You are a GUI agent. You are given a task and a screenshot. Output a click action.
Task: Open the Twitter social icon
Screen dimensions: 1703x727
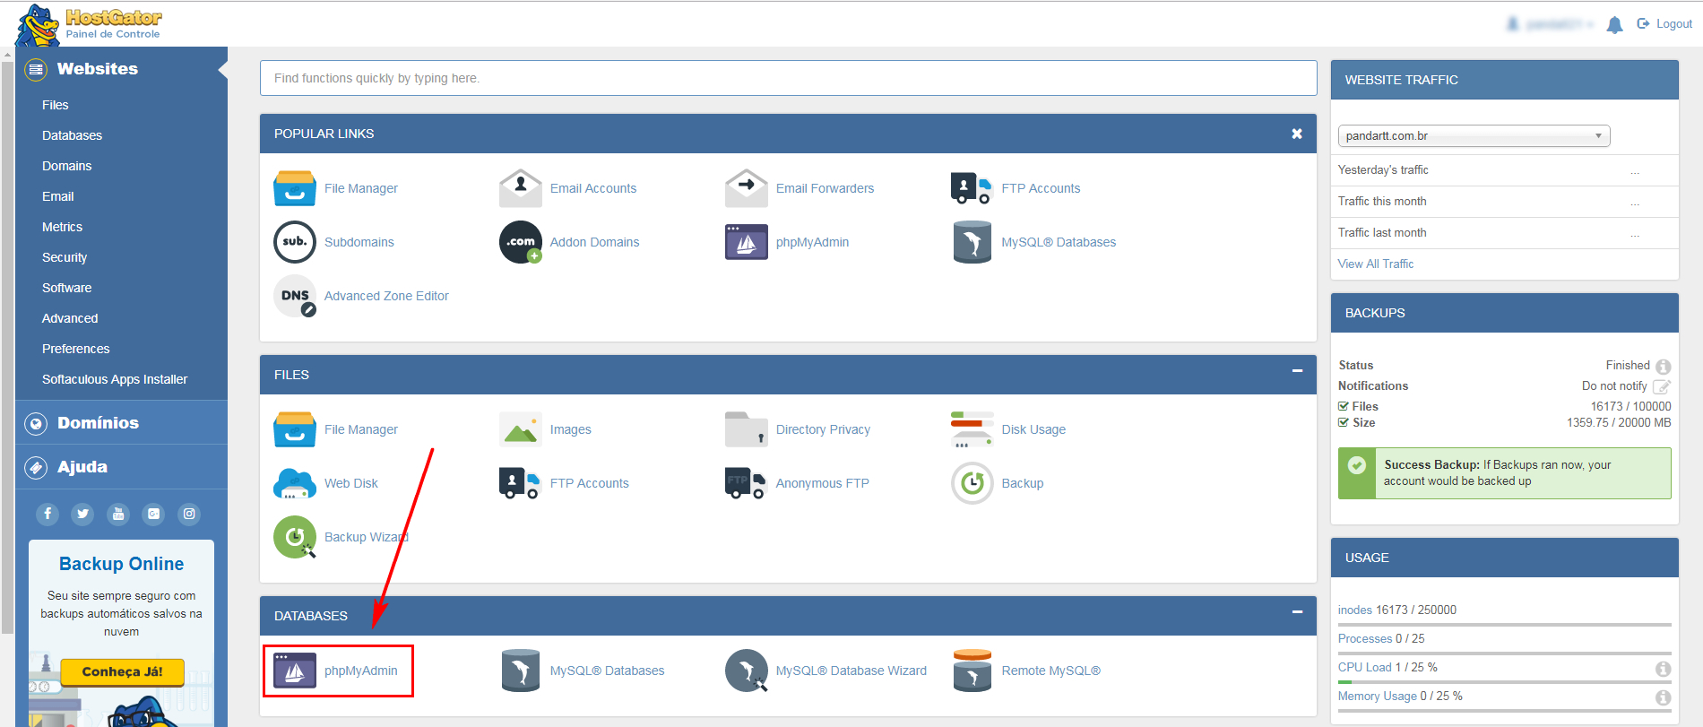[82, 514]
